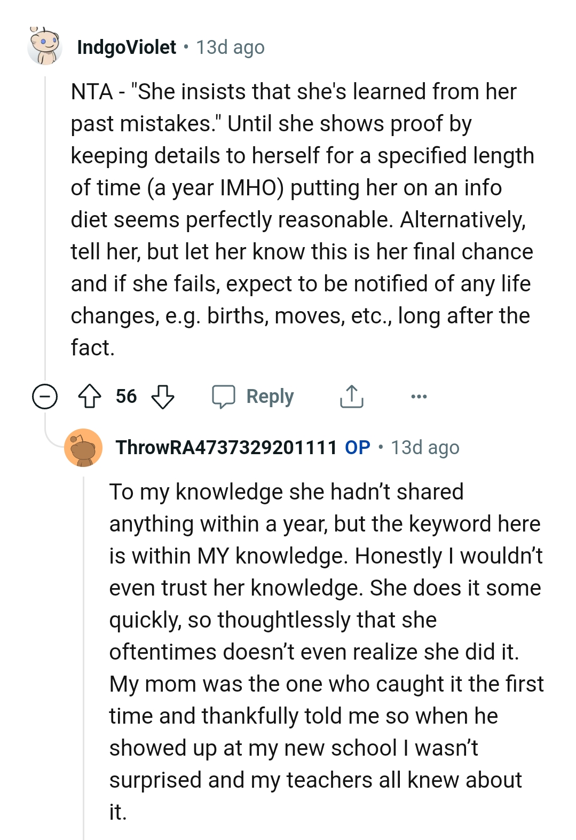Open the overflow menu on IndgoViolet's comment
This screenshot has height=840, width=576.
(420, 396)
